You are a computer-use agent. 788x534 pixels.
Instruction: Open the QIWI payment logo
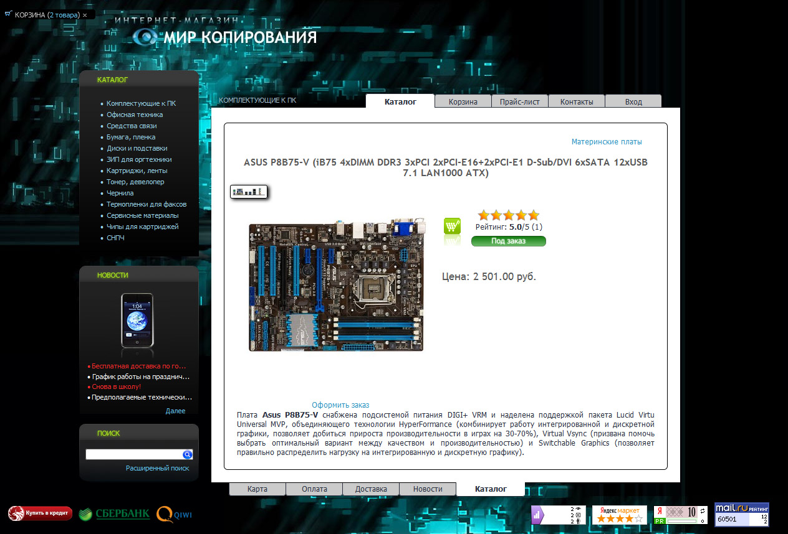click(175, 513)
